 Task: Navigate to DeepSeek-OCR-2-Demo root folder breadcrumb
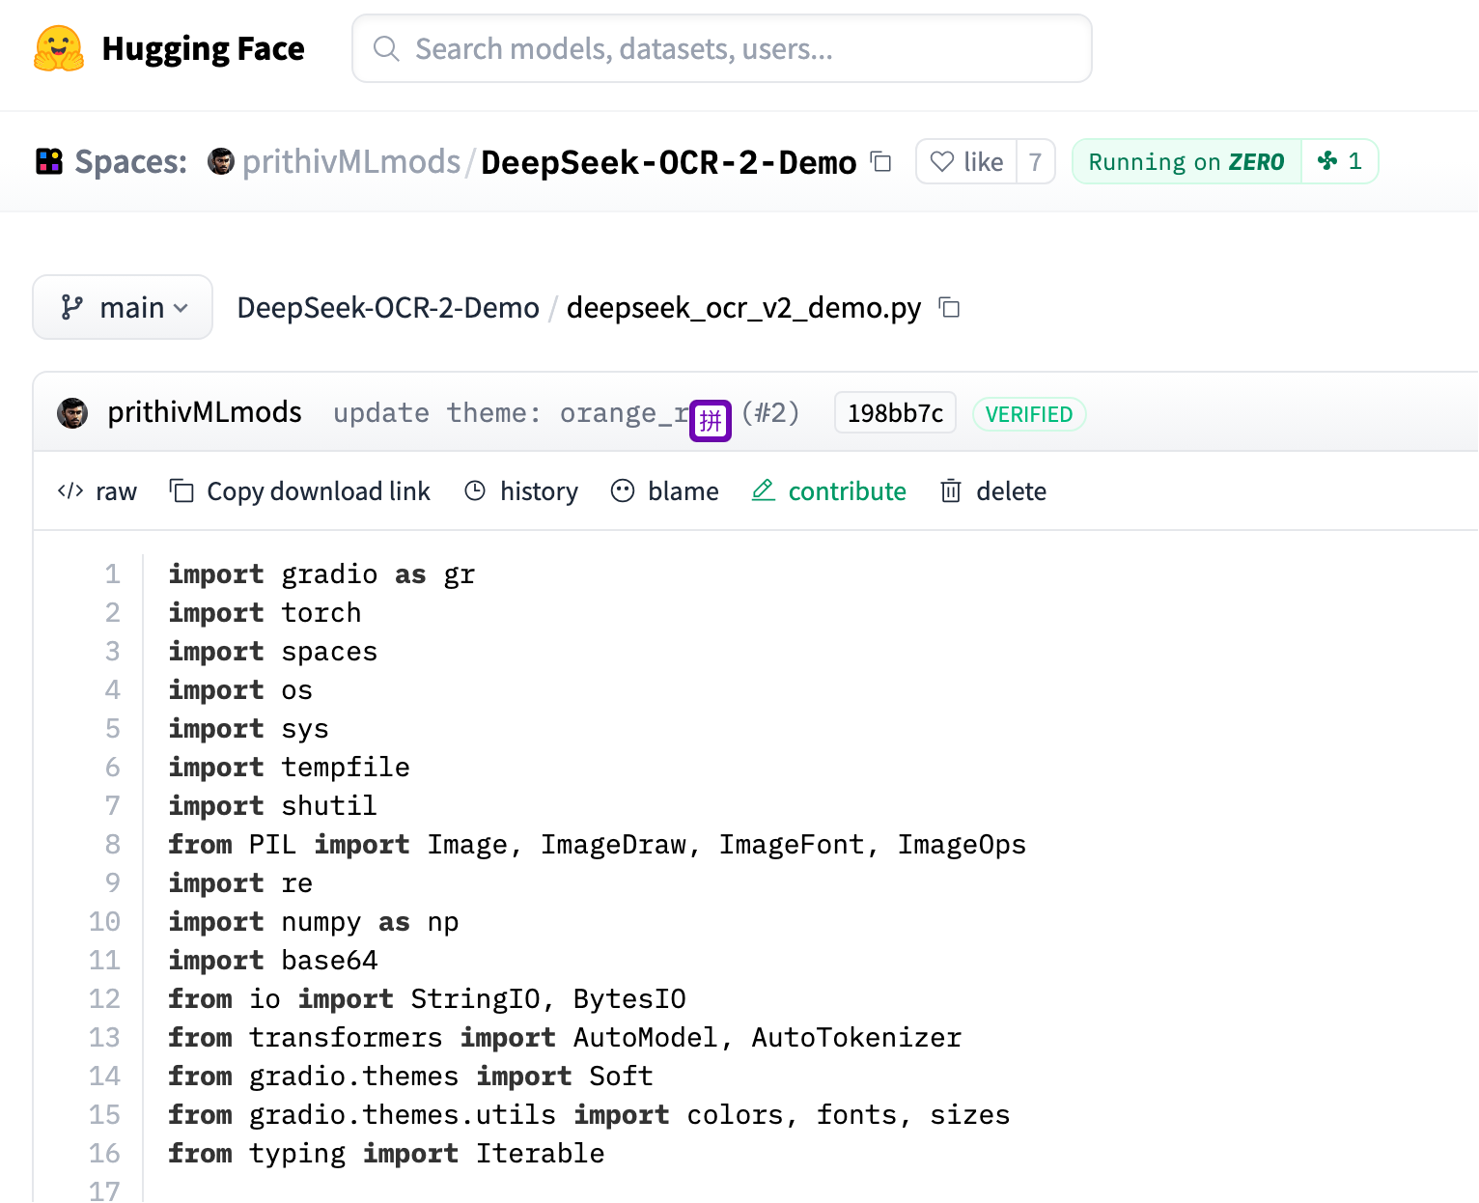388,307
